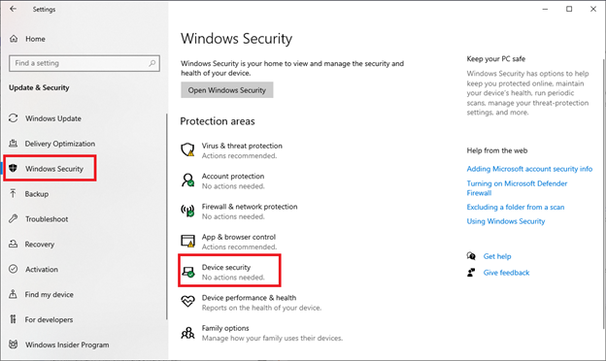Click the Family options people icon
Screen dimensions: 606x361
click(187, 333)
